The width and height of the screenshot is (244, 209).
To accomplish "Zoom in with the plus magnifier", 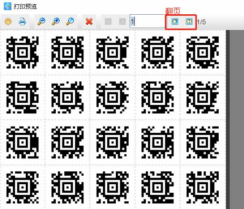I will (56, 21).
